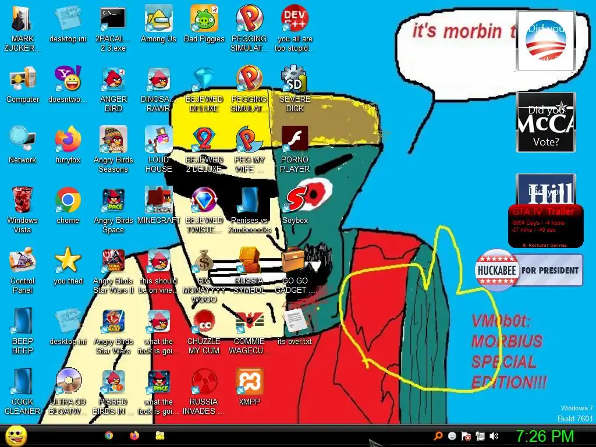Click the volume speaker tray icon
This screenshot has height=447, width=596.
pyautogui.click(x=494, y=436)
